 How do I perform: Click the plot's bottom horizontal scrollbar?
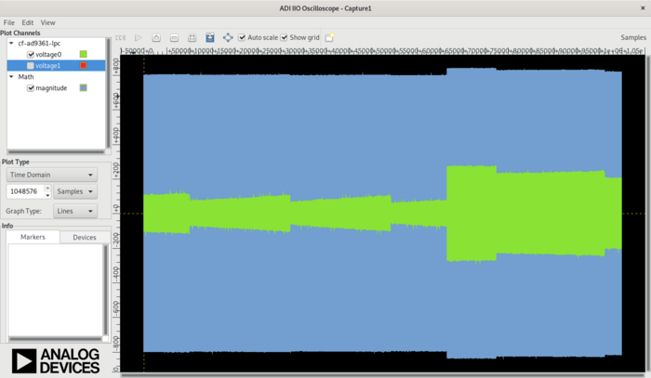[x=382, y=375]
